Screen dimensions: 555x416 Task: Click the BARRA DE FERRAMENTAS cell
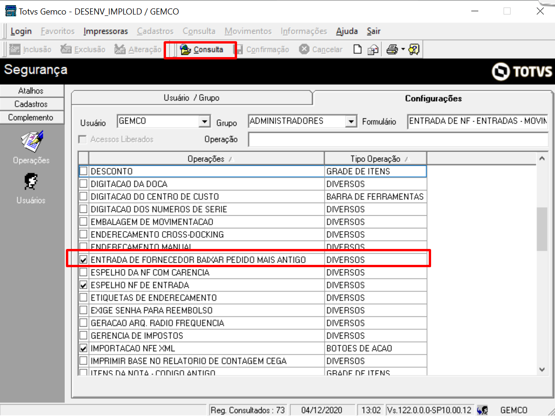(375, 197)
